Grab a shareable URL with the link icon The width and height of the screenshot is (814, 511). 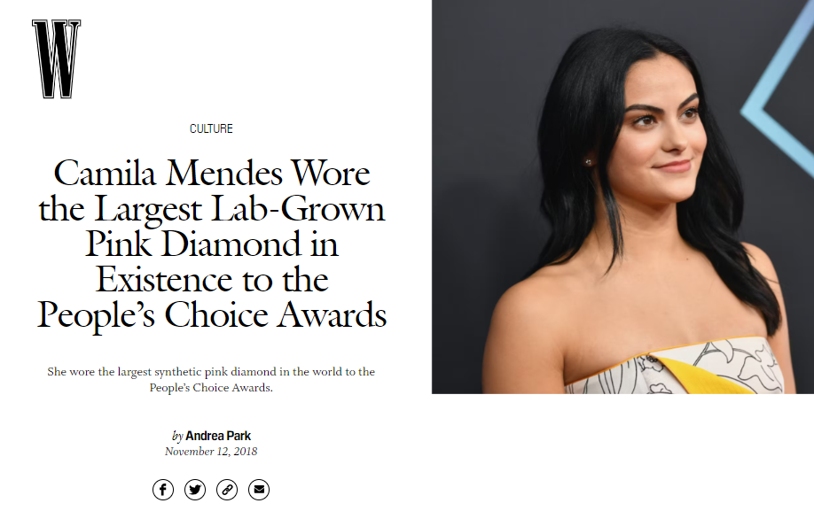(227, 489)
